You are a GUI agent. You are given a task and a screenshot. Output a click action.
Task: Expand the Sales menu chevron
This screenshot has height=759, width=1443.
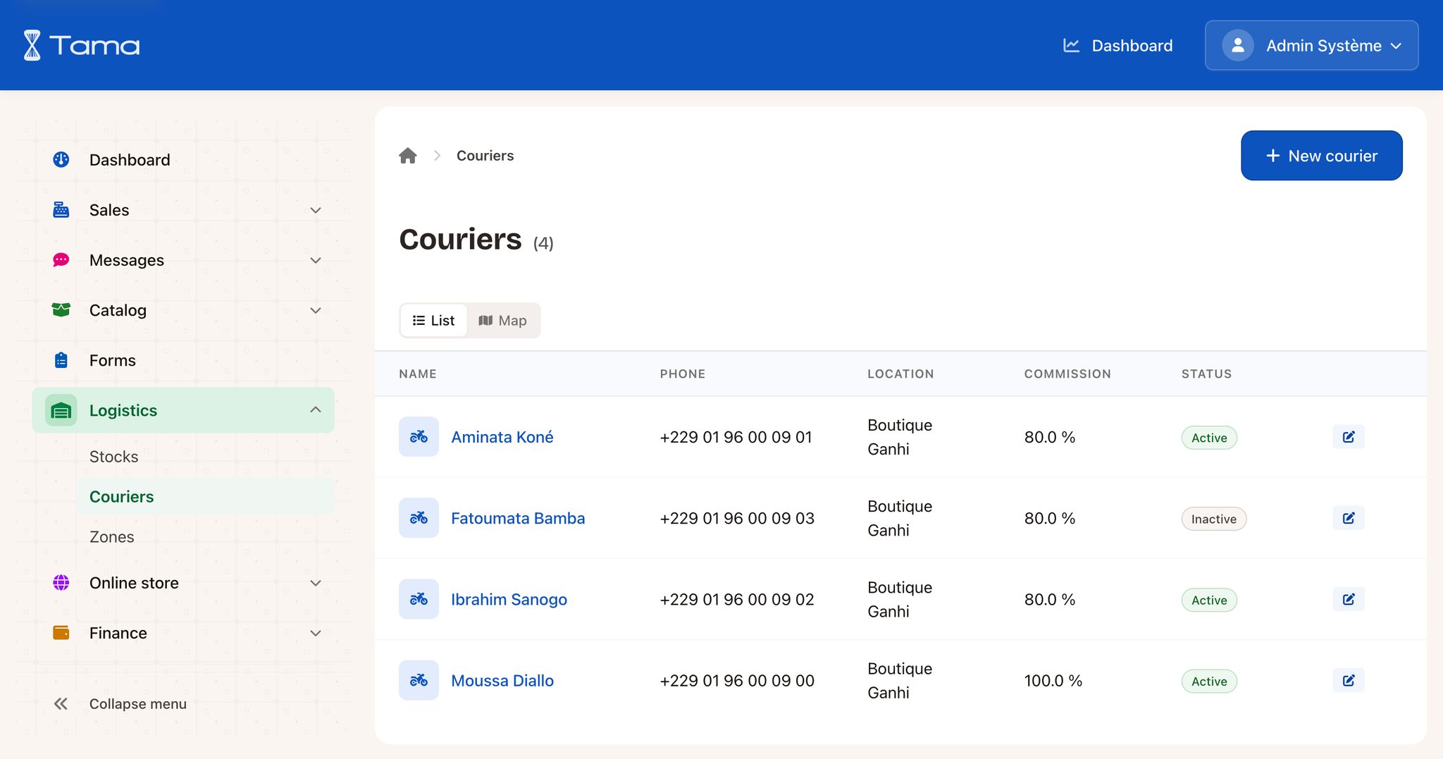pos(316,210)
